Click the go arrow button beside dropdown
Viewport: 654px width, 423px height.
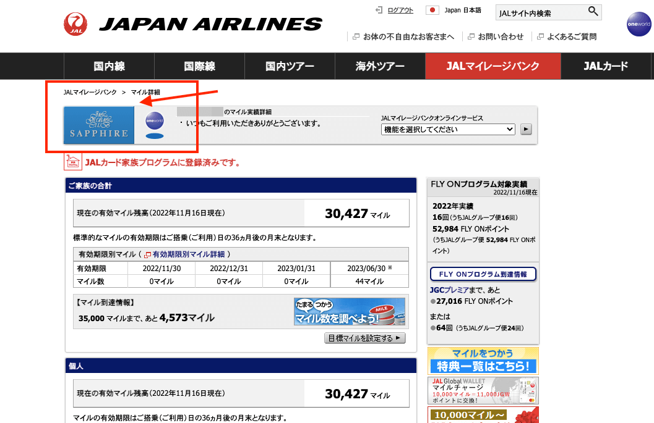point(526,130)
